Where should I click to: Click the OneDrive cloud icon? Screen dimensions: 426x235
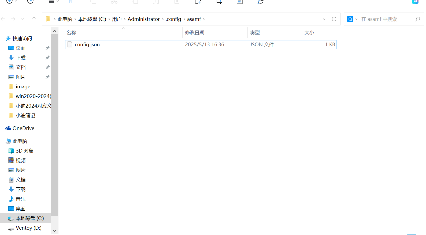8,128
